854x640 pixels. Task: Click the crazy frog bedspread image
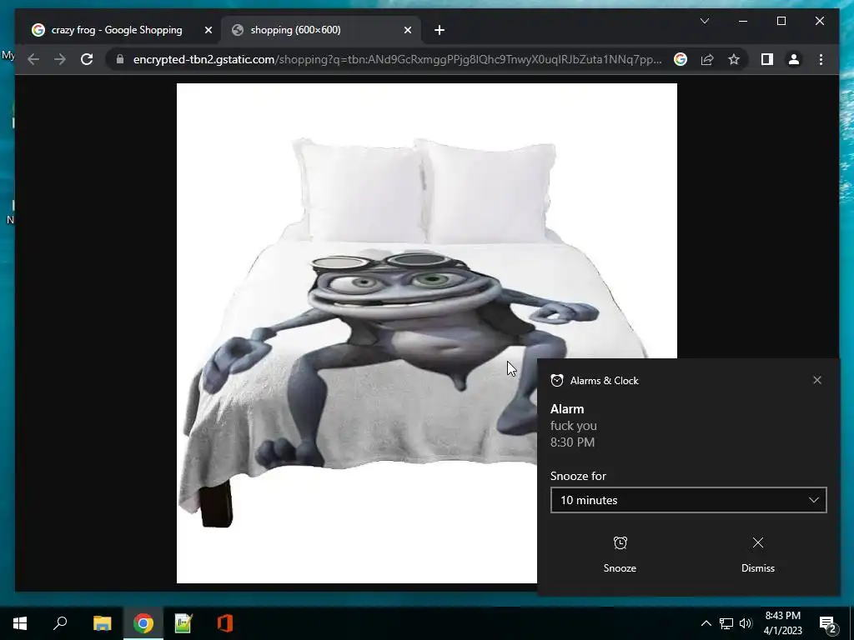point(427,333)
